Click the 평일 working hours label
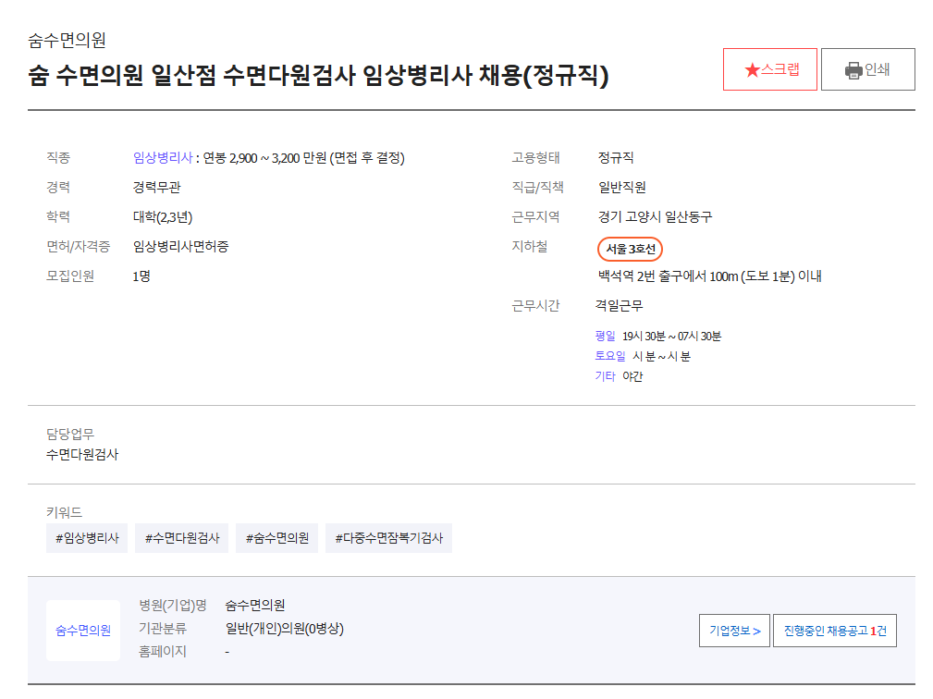Screen dimensions: 933x699 [x=605, y=337]
